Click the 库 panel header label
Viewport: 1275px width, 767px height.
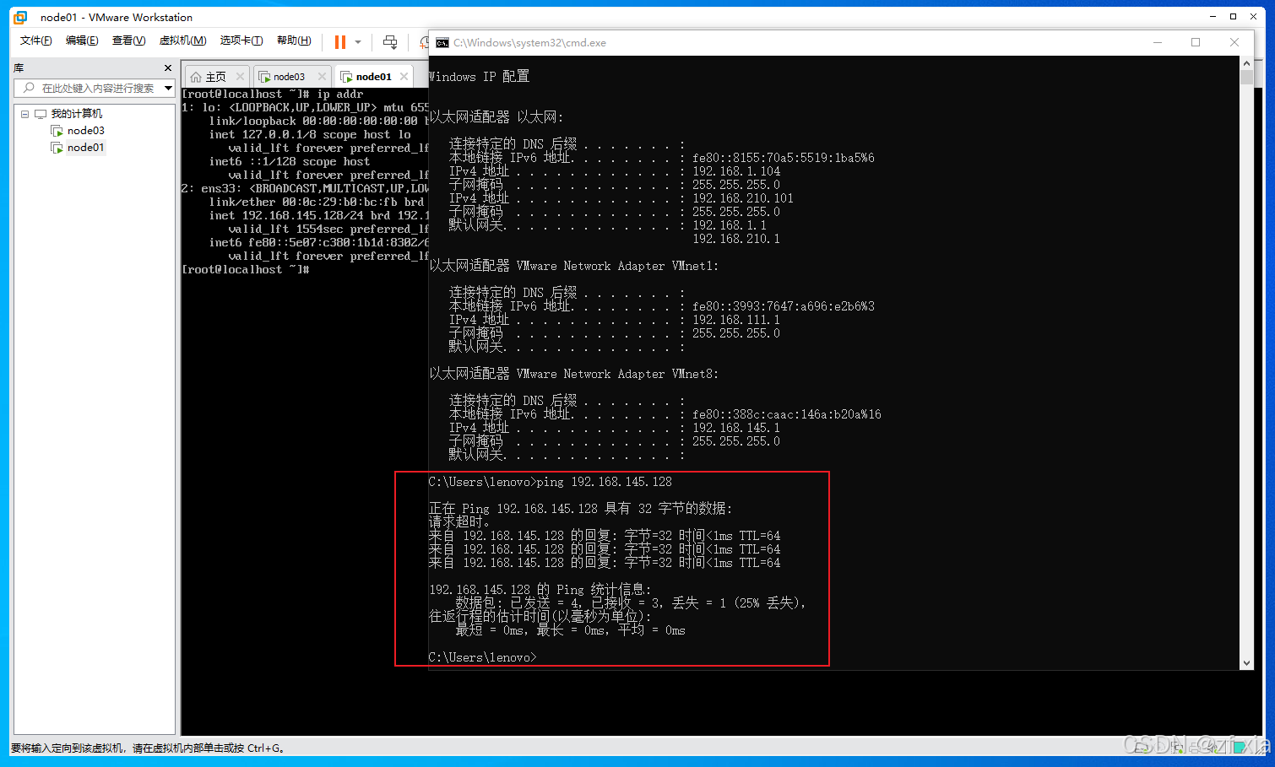(x=19, y=68)
